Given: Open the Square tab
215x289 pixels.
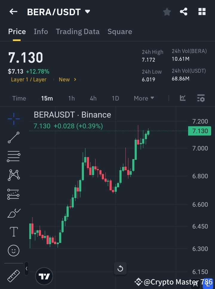Looking at the screenshot, I should pyautogui.click(x=120, y=31).
